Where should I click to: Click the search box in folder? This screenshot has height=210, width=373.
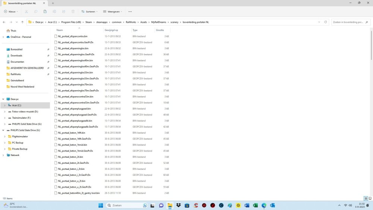pos(348,22)
